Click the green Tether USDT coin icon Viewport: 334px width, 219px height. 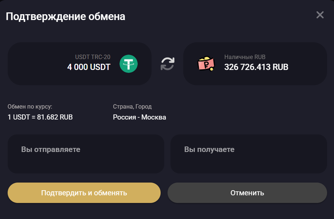129,64
